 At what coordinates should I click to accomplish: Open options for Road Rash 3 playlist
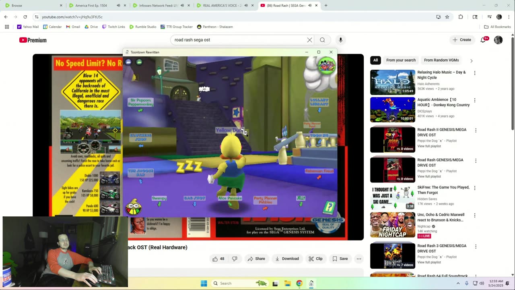point(476,246)
